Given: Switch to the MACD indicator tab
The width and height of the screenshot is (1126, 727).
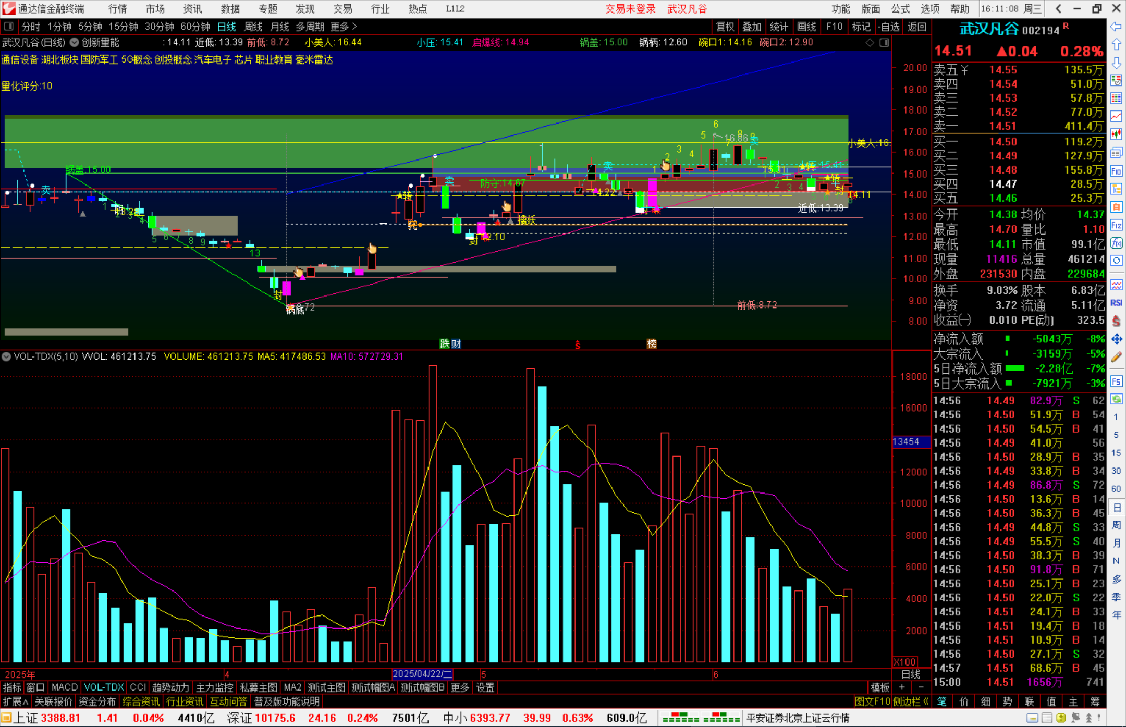Looking at the screenshot, I should (x=65, y=687).
